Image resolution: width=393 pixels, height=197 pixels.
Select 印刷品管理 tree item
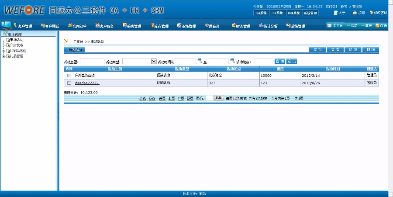[x=18, y=51]
